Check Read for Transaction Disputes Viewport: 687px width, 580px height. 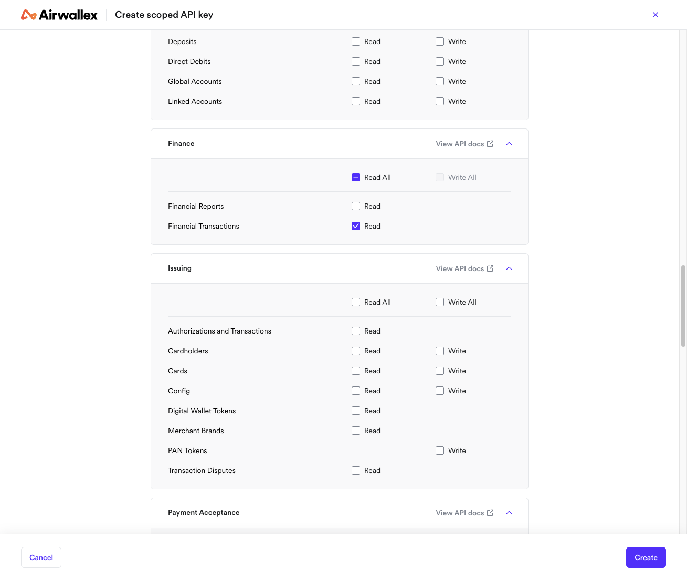point(356,470)
